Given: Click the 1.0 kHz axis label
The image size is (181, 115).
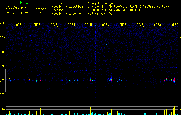Looking at the screenshot, I should coord(2,52).
